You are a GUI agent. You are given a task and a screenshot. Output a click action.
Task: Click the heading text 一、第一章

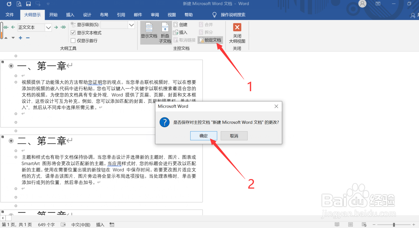(42, 66)
